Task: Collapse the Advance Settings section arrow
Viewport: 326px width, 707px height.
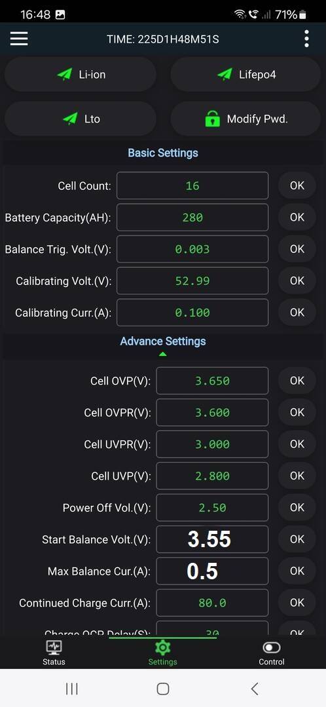Action: [163, 354]
